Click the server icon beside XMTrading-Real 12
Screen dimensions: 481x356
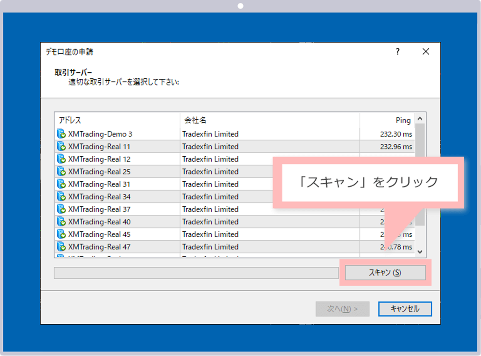[x=61, y=159]
